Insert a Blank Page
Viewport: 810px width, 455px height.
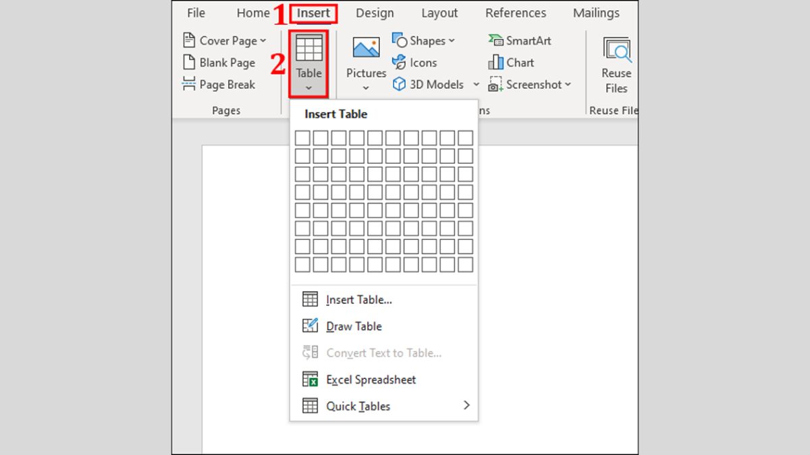(219, 63)
